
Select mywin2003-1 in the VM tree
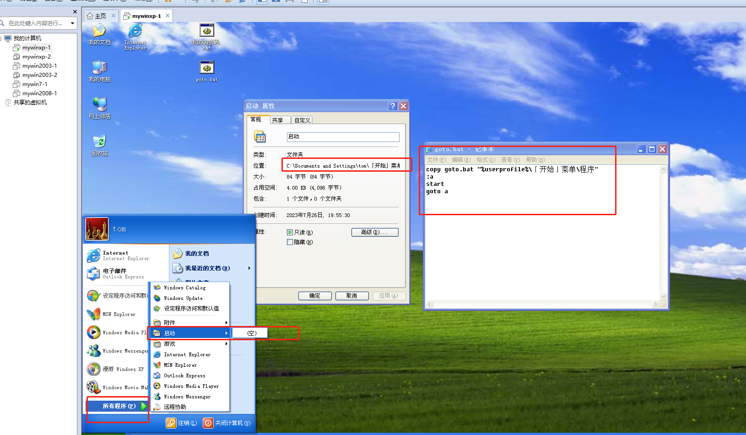tap(40, 66)
